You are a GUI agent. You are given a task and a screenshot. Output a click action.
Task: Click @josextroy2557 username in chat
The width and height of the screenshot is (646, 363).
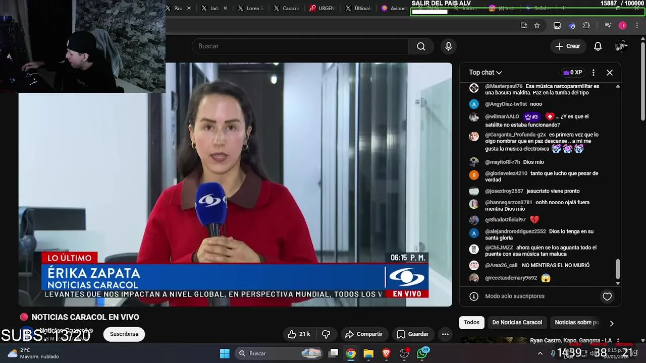504,191
